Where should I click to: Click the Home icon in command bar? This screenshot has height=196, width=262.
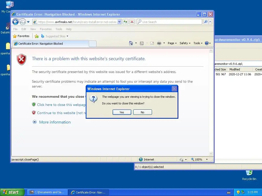[x=131, y=43]
